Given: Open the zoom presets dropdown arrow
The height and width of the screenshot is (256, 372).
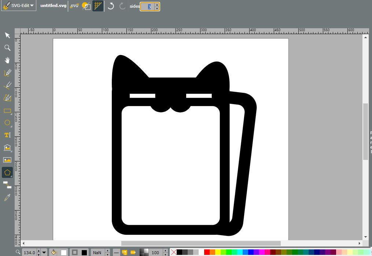Looking at the screenshot, I should [x=44, y=252].
